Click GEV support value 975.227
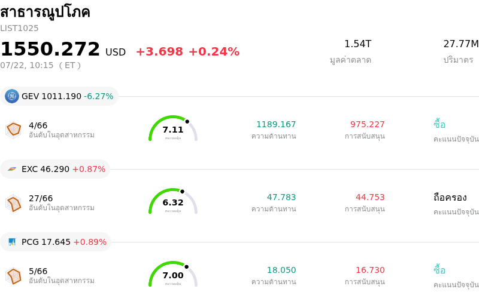Viewport: 479px width, 298px height. coord(367,124)
